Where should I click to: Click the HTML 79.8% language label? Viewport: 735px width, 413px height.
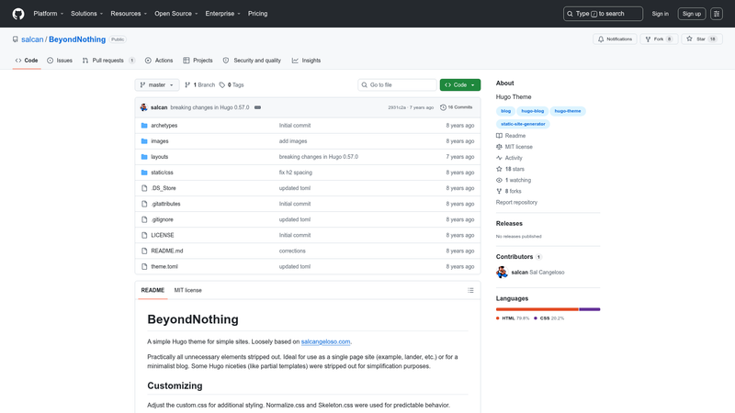tap(513, 318)
